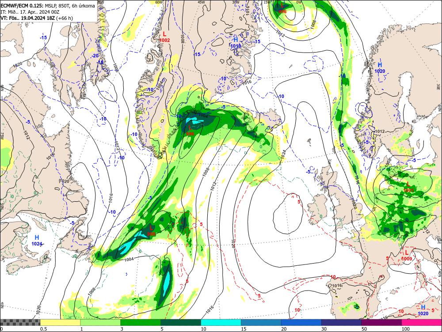Click the pink above-100 mm legend swatch
This screenshot has width=442, height=332.
422,322
